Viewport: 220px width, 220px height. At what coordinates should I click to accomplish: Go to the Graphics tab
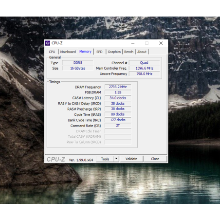(114, 52)
